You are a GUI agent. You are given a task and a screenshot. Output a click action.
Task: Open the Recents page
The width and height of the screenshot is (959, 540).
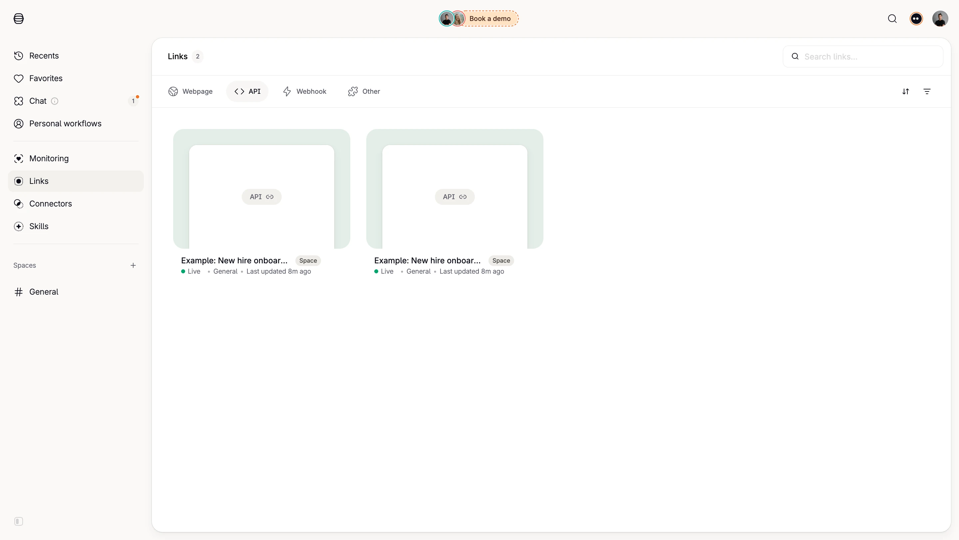coord(76,56)
